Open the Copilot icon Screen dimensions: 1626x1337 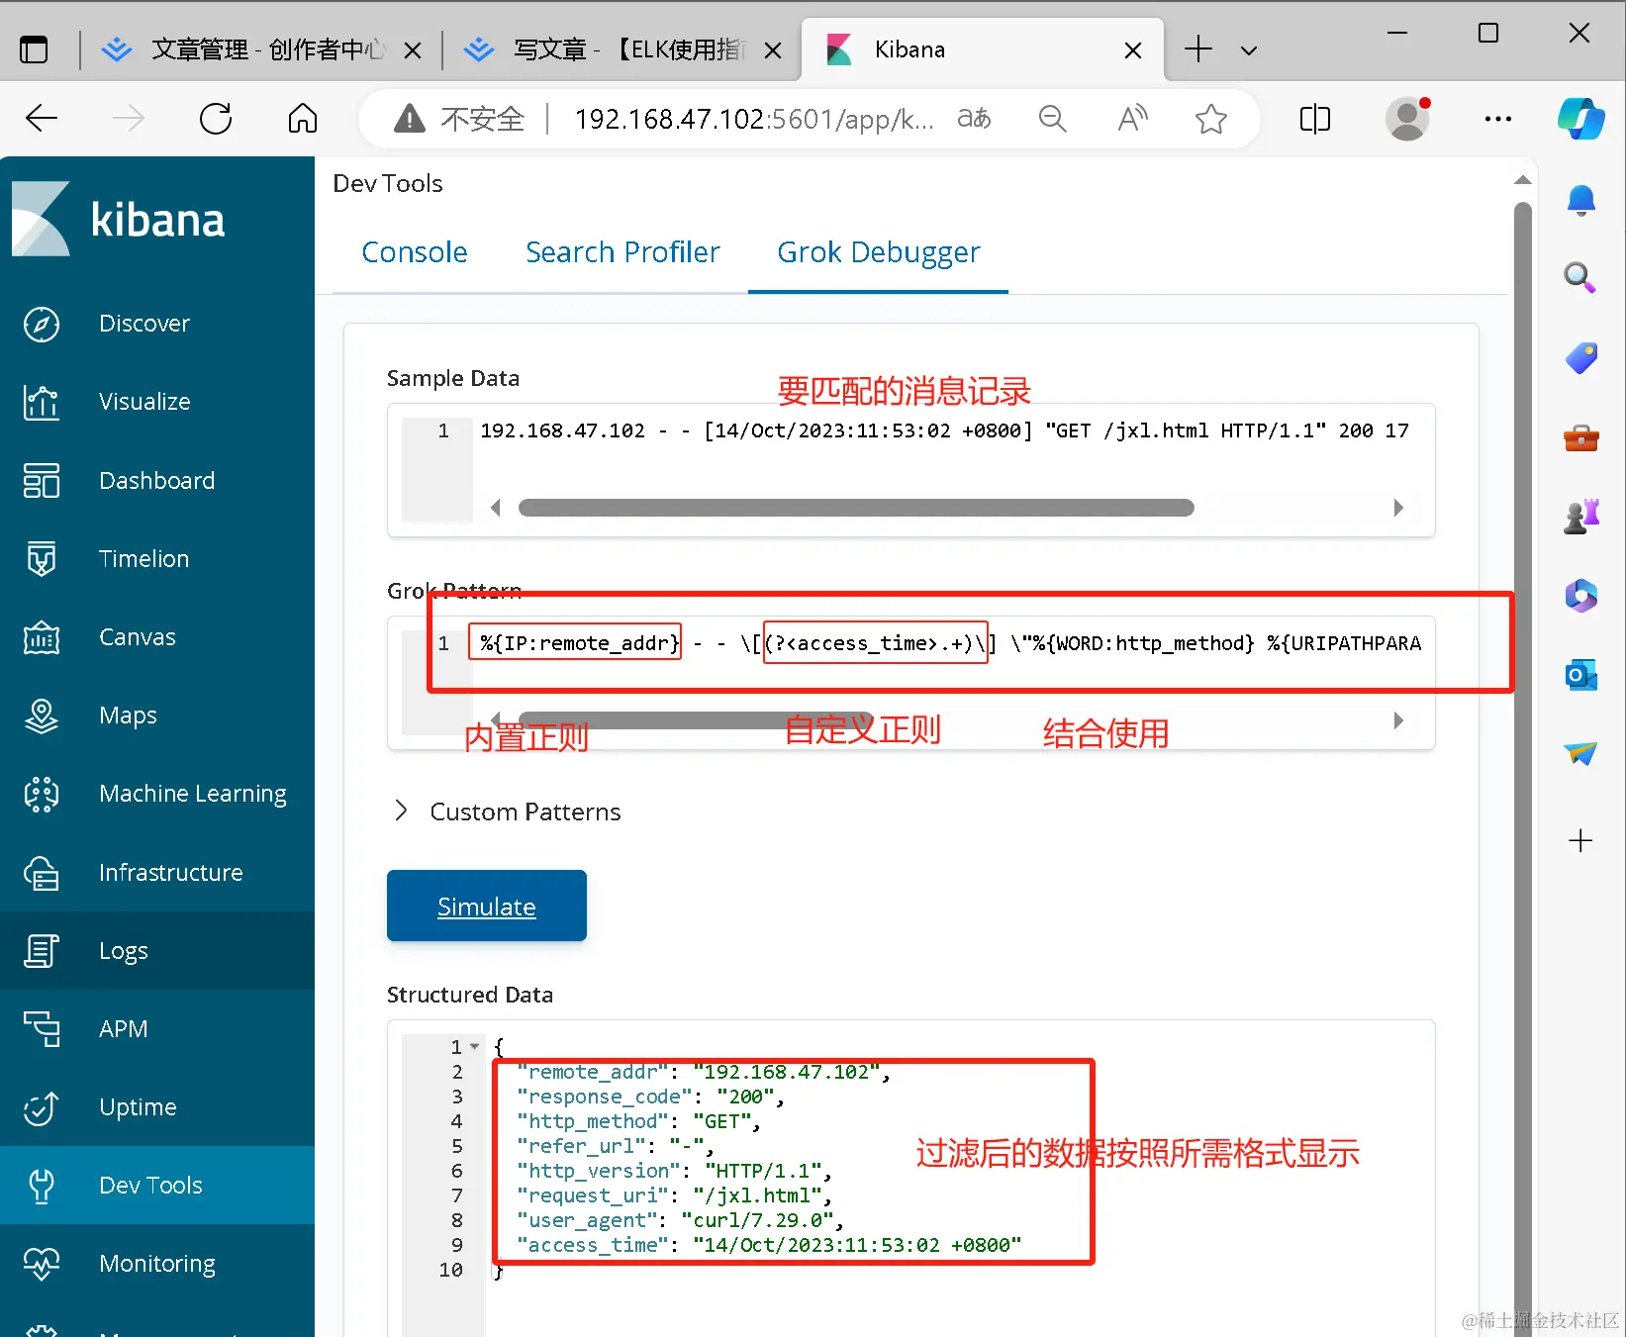click(1580, 119)
